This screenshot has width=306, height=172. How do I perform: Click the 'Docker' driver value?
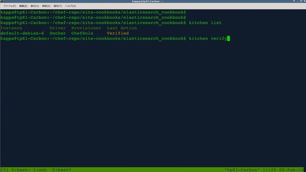(57, 33)
